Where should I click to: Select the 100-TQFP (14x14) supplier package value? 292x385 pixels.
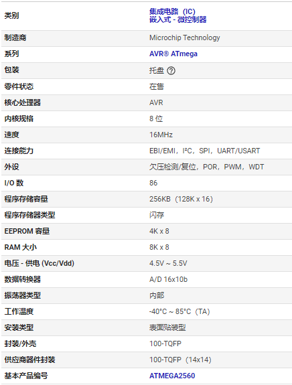180,360
